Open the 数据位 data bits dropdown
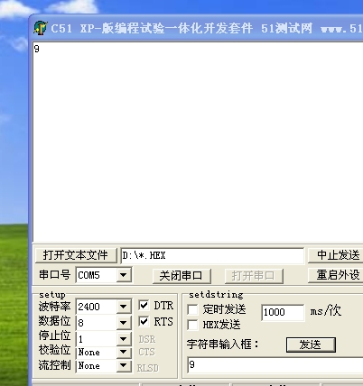The height and width of the screenshot is (386, 363). (124, 323)
